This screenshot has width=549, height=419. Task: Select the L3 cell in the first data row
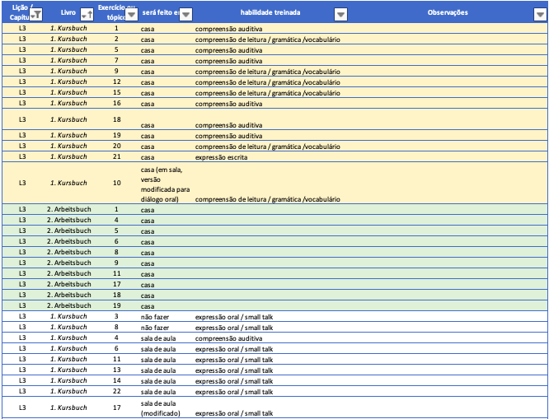tap(22, 29)
